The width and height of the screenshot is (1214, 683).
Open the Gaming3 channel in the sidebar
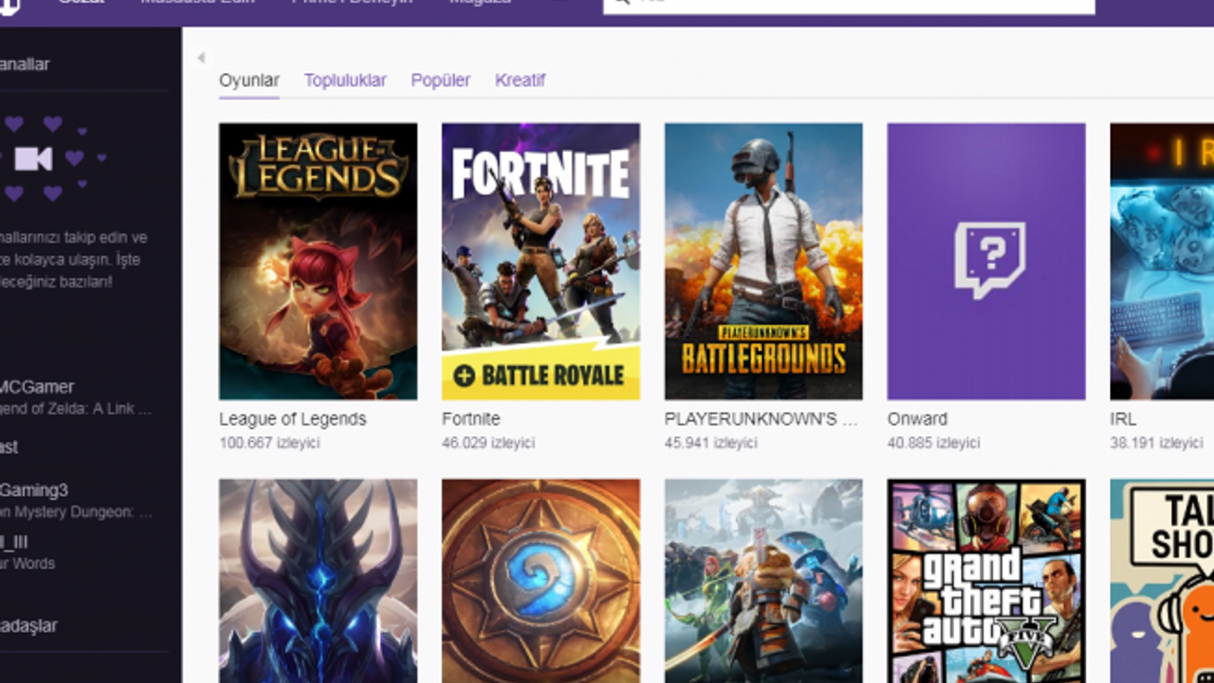point(34,490)
